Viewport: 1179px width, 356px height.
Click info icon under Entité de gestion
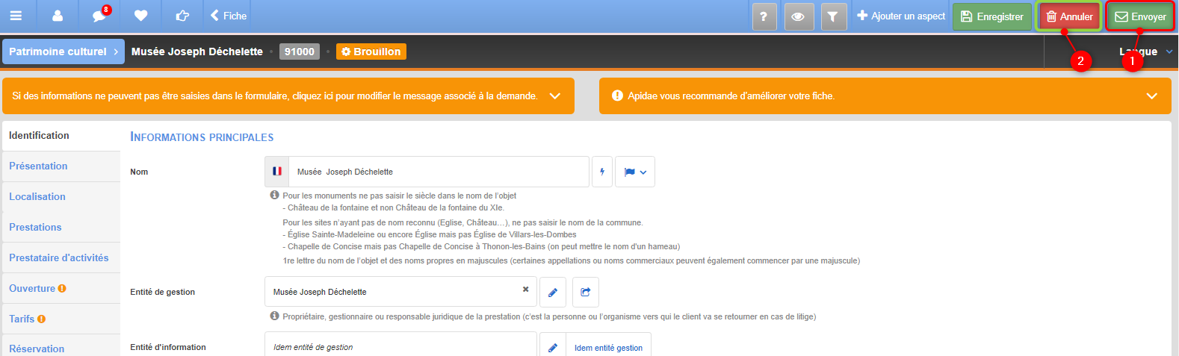click(274, 316)
